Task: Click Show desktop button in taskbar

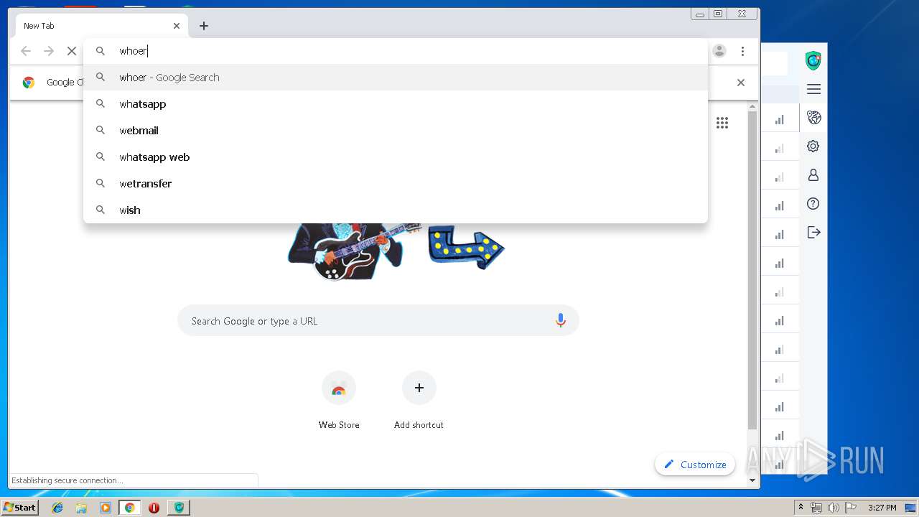Action: point(911,508)
